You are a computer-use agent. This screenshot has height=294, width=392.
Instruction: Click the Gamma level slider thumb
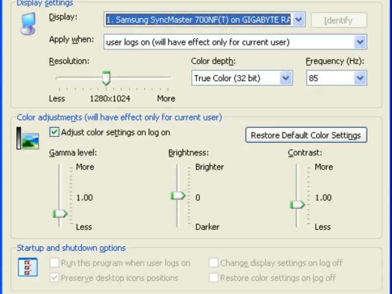tap(60, 214)
